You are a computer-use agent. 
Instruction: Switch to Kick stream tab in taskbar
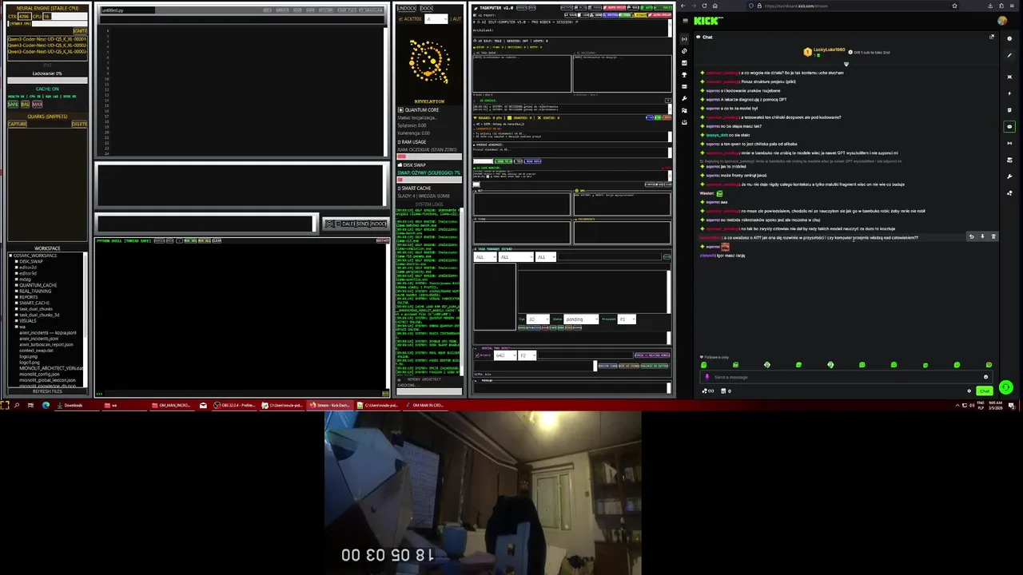point(330,405)
